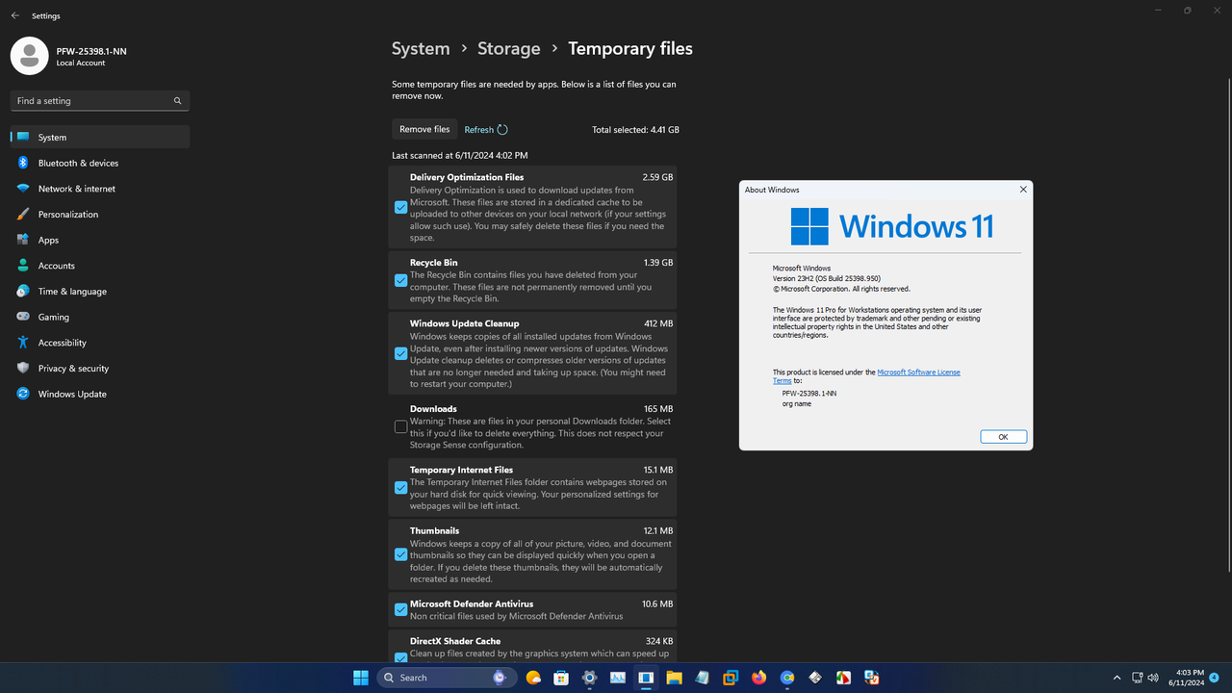Click the Time & language globe icon

tap(23, 291)
